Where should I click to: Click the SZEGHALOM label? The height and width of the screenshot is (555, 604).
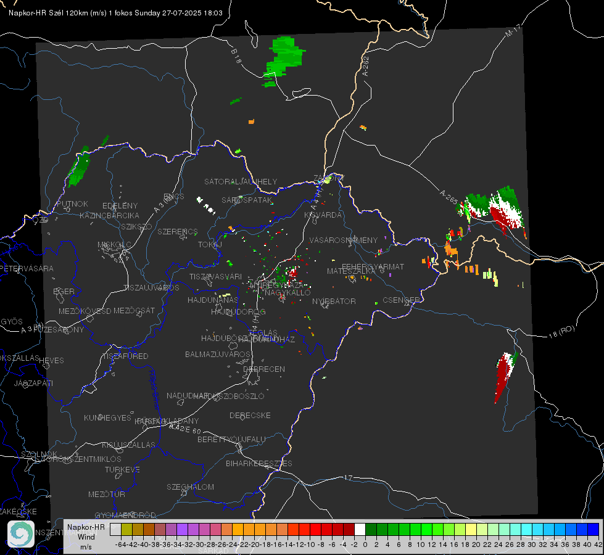(190, 487)
